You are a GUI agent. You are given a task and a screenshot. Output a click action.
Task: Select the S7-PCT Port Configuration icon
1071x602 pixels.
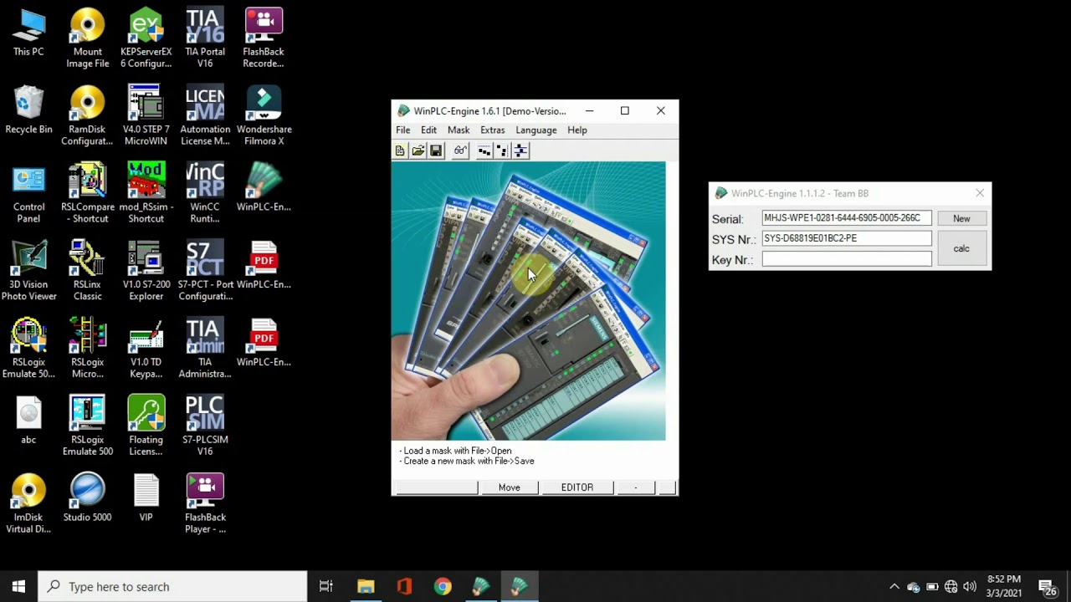point(205,272)
